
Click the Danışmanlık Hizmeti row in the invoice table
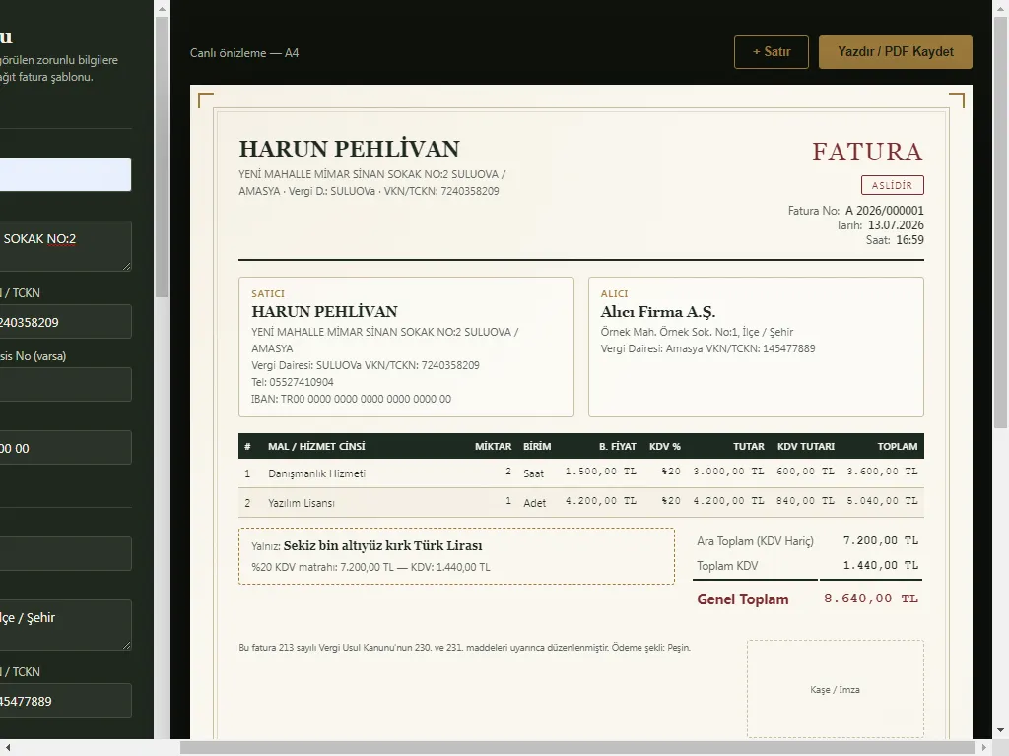coord(581,473)
